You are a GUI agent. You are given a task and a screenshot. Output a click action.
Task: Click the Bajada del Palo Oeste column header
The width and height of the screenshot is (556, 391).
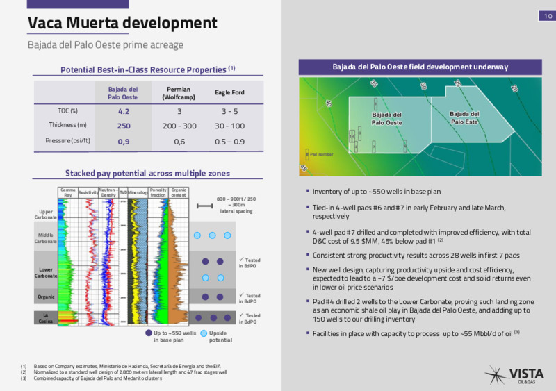(x=123, y=93)
